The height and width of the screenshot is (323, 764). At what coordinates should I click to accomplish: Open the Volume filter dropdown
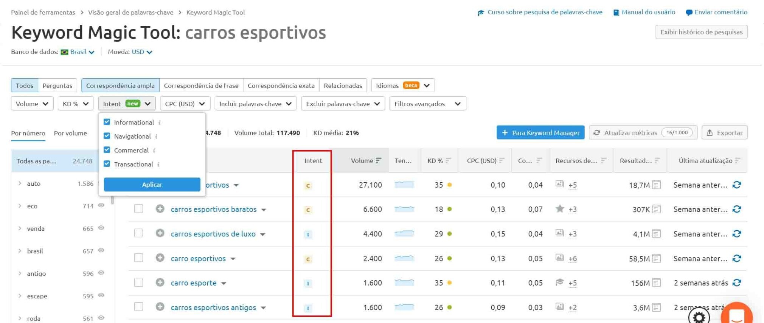[x=32, y=104]
